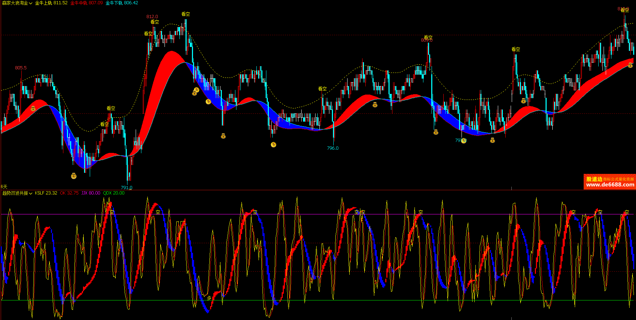Select the red OK 32.75 legend
Image resolution: width=636 pixels, height=320 pixels.
click(x=69, y=193)
